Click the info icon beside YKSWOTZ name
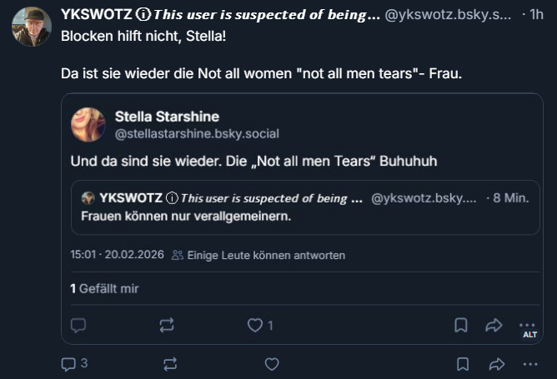 (143, 14)
